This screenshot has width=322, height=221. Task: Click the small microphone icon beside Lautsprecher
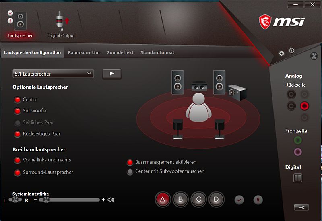pyautogui.click(x=10, y=21)
